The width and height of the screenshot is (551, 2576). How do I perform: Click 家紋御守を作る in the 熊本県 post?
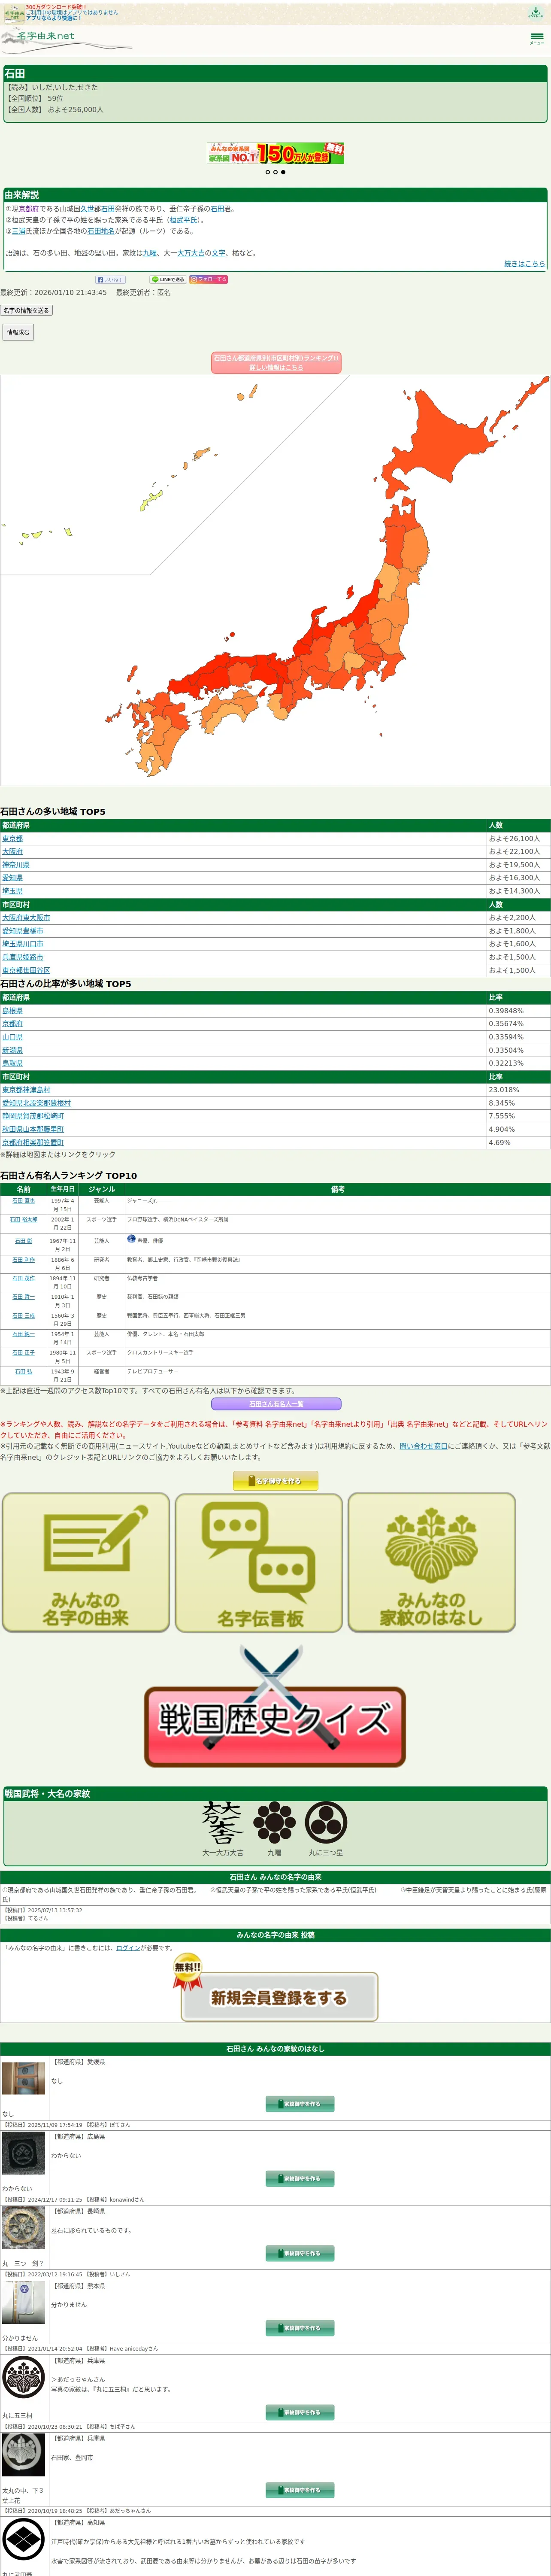[x=300, y=2328]
